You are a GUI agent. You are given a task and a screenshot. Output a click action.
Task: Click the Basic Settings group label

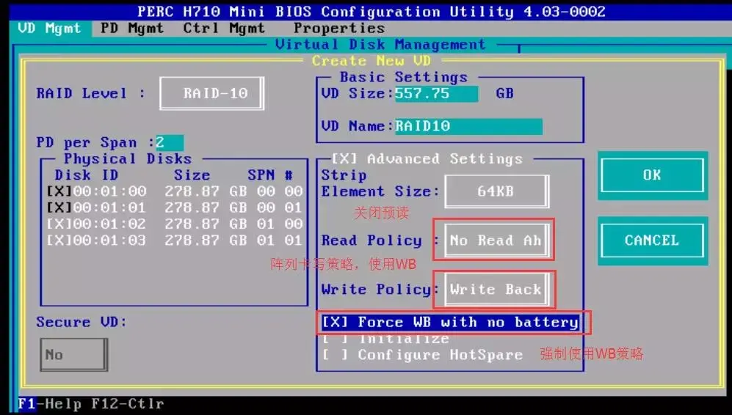tap(403, 77)
